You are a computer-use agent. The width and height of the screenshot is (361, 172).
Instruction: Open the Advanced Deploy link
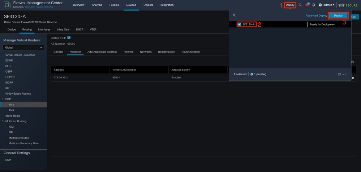coord(316,15)
